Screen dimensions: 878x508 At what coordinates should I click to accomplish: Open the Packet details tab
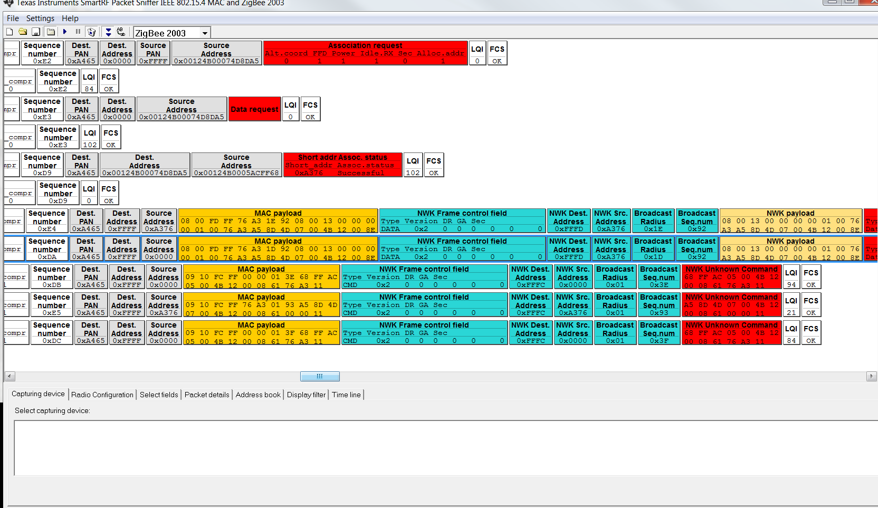(207, 395)
